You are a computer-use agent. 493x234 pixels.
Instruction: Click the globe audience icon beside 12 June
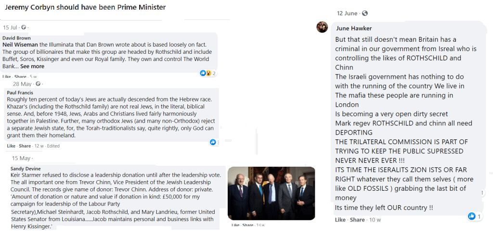tap(365, 13)
